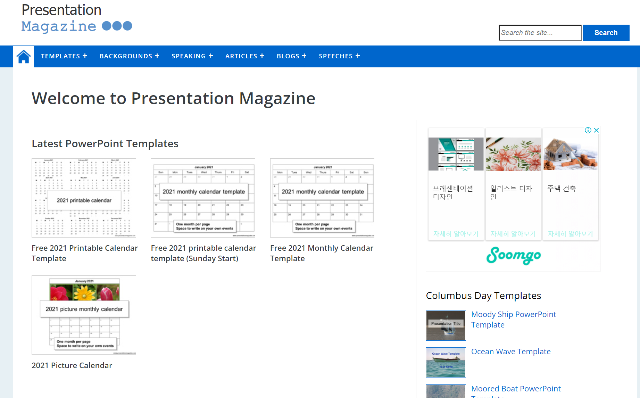Expand the Blogs menu
This screenshot has height=398, width=640.
pyautogui.click(x=292, y=56)
